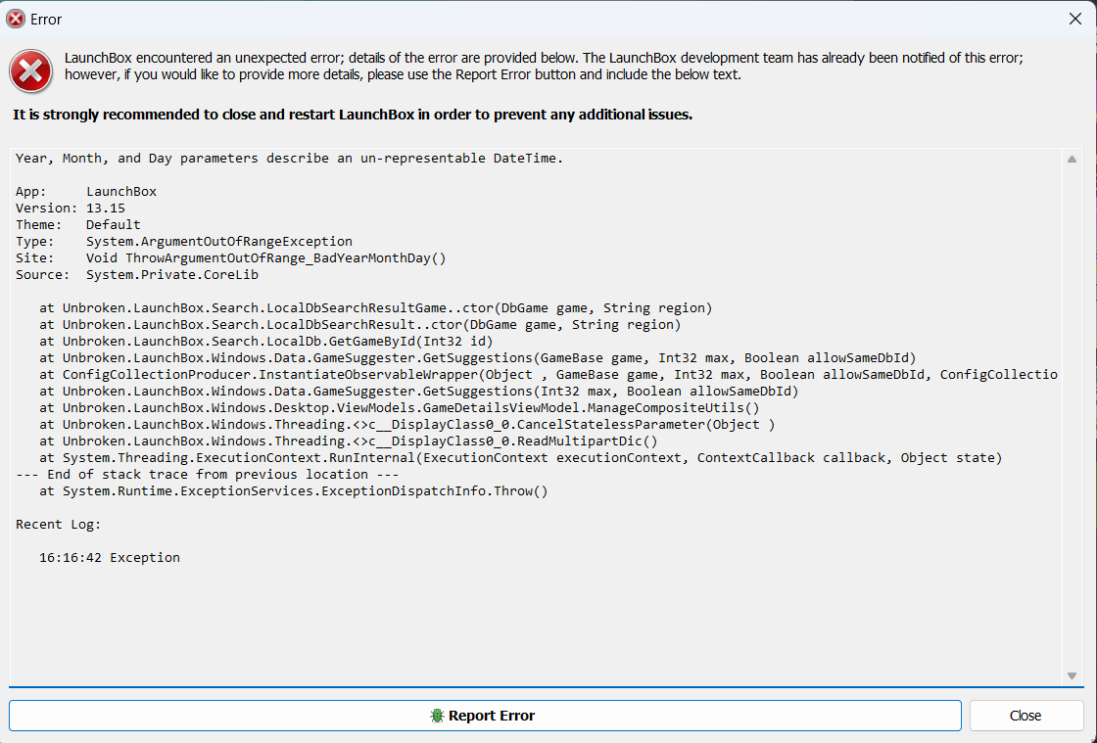This screenshot has height=743, width=1097.
Task: Click the Close button at bottom
Action: (1025, 716)
